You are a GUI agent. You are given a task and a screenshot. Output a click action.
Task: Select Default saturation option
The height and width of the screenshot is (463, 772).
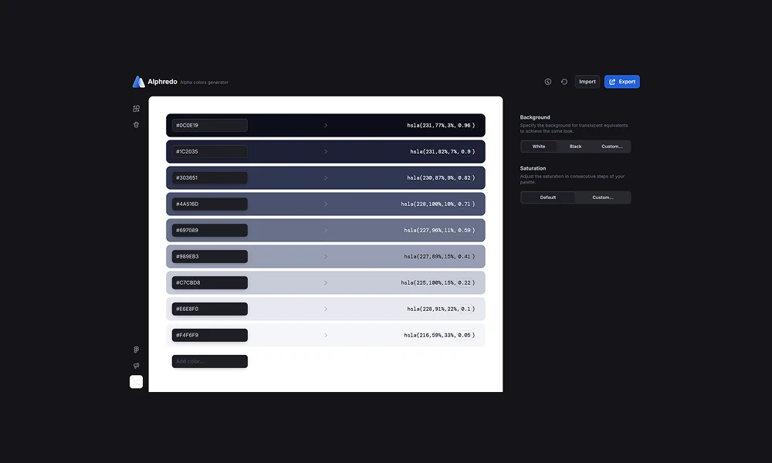(548, 198)
